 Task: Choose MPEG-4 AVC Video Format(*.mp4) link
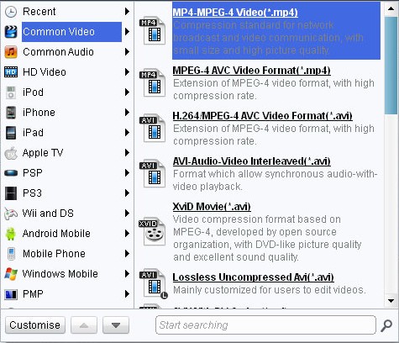coord(251,71)
